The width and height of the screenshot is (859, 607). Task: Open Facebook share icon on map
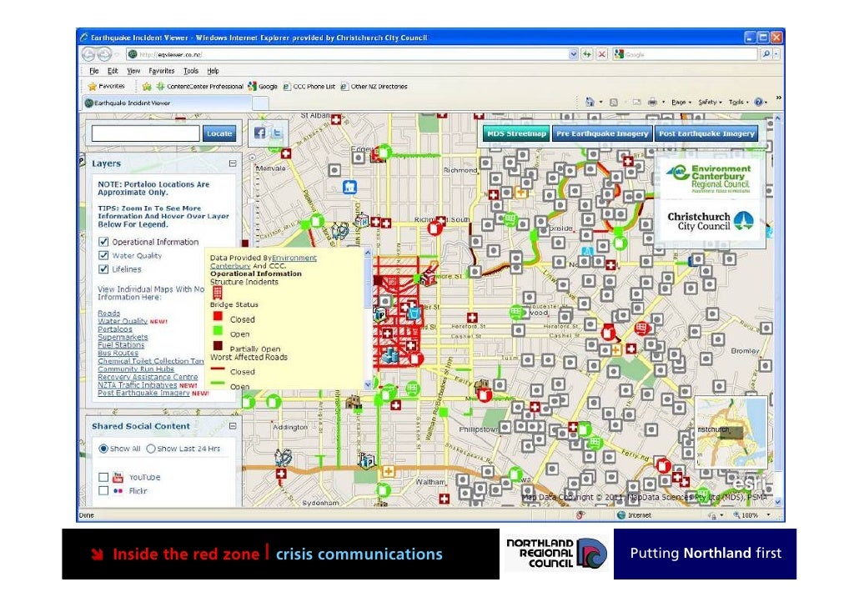click(259, 133)
